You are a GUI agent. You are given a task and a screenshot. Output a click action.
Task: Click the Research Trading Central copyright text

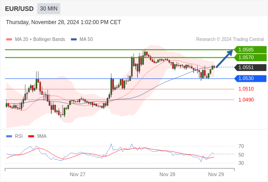click(x=230, y=40)
